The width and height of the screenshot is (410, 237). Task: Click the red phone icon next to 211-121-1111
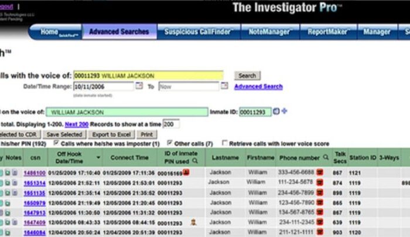tap(320, 232)
